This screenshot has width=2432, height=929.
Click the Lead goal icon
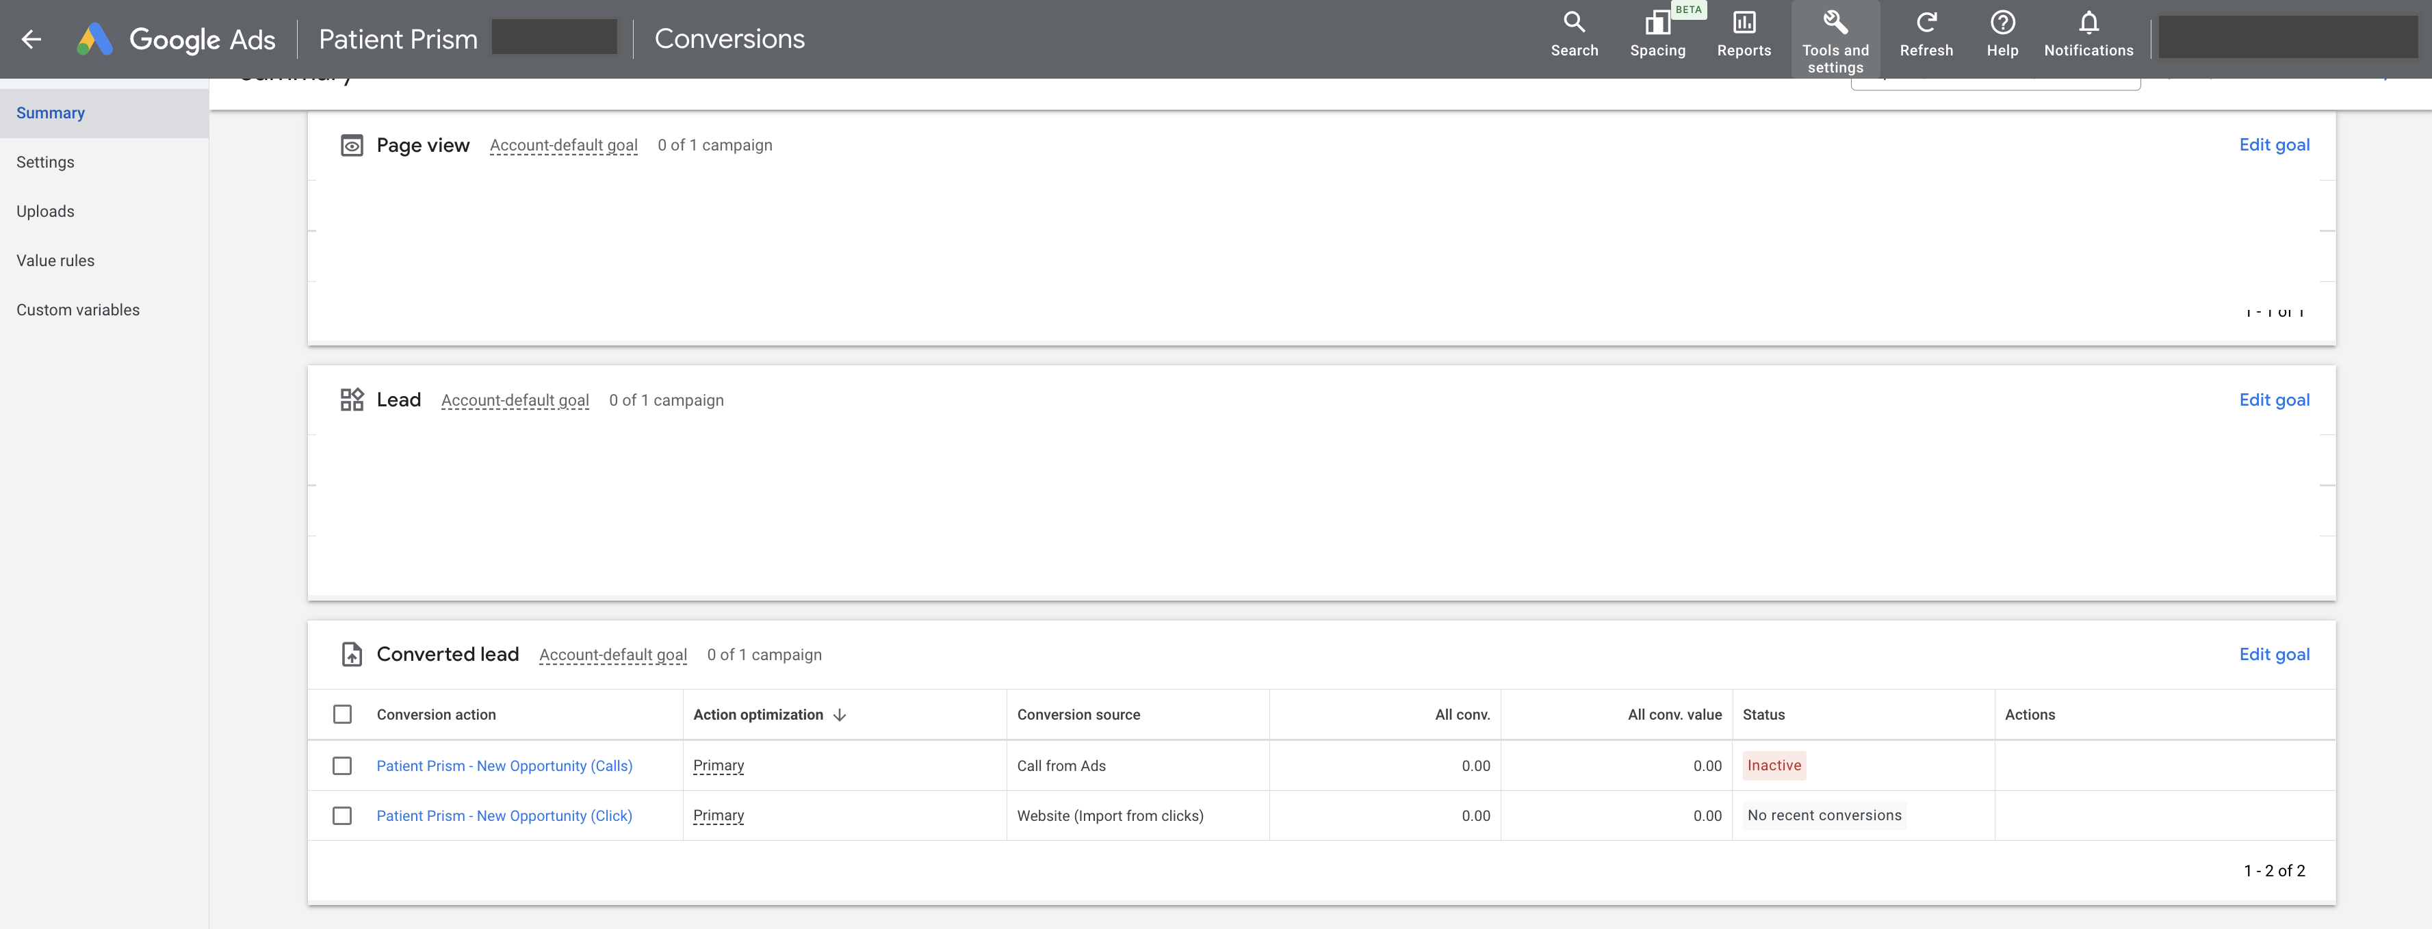351,400
